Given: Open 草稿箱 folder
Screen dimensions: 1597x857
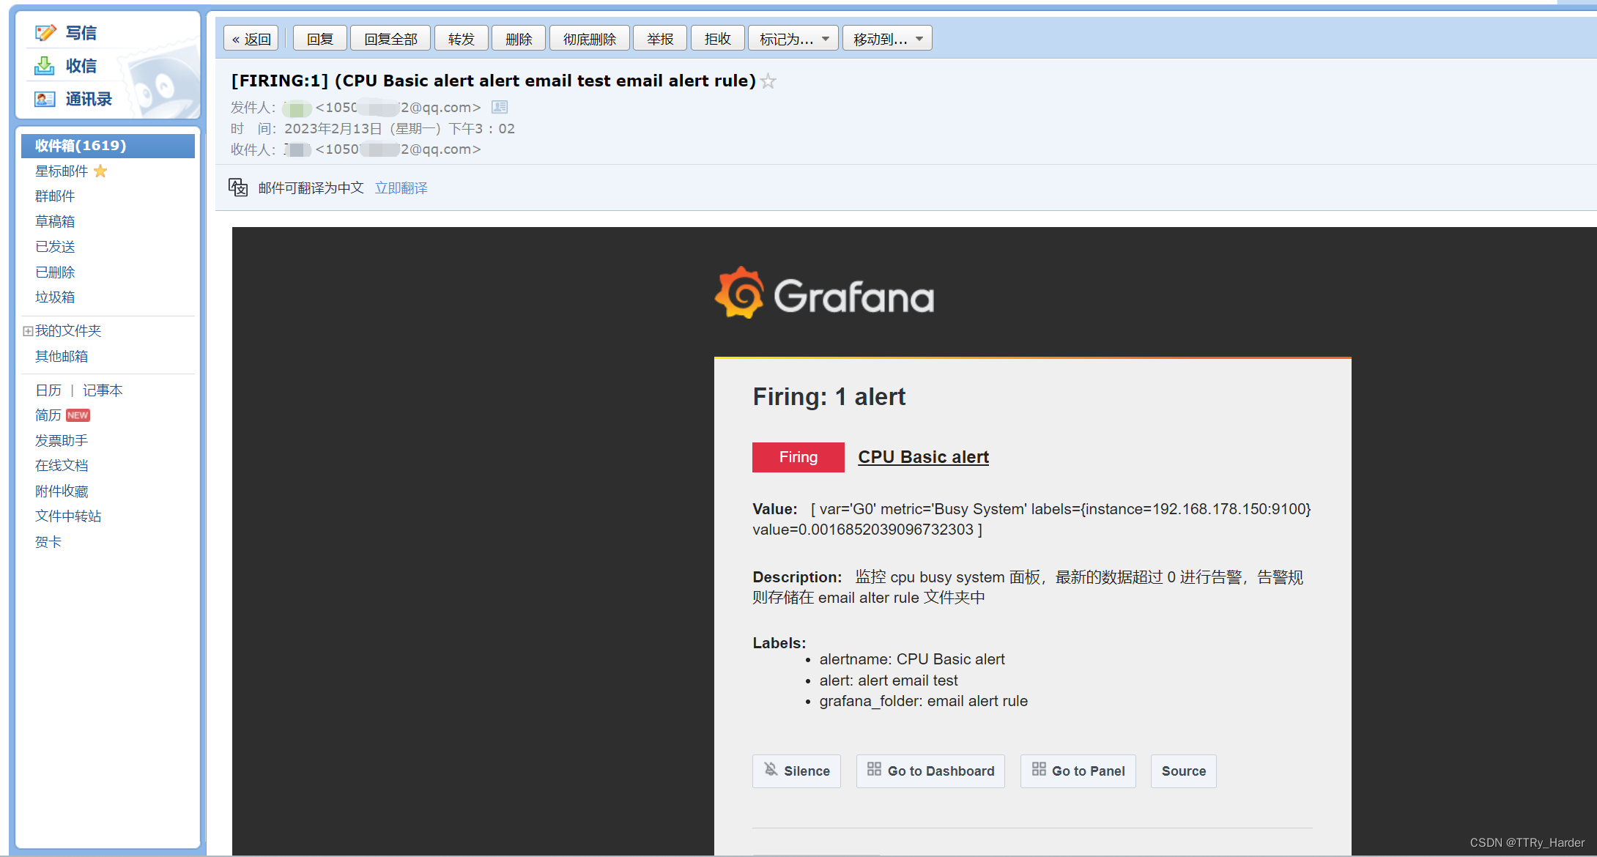Looking at the screenshot, I should (55, 221).
